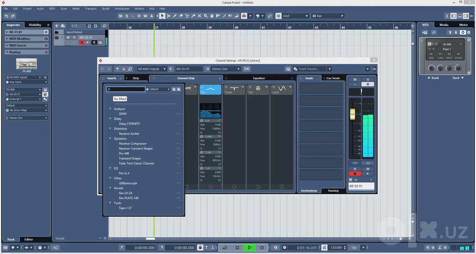Select the Split scissors tool

click(x=187, y=16)
